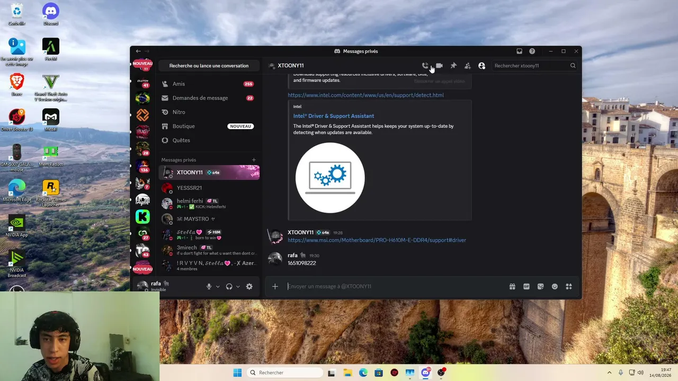Expand headphone output options arrow

click(238, 286)
